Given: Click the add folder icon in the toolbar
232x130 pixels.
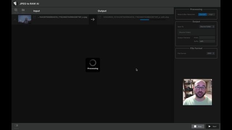Looking at the screenshot, I should pos(23,10).
